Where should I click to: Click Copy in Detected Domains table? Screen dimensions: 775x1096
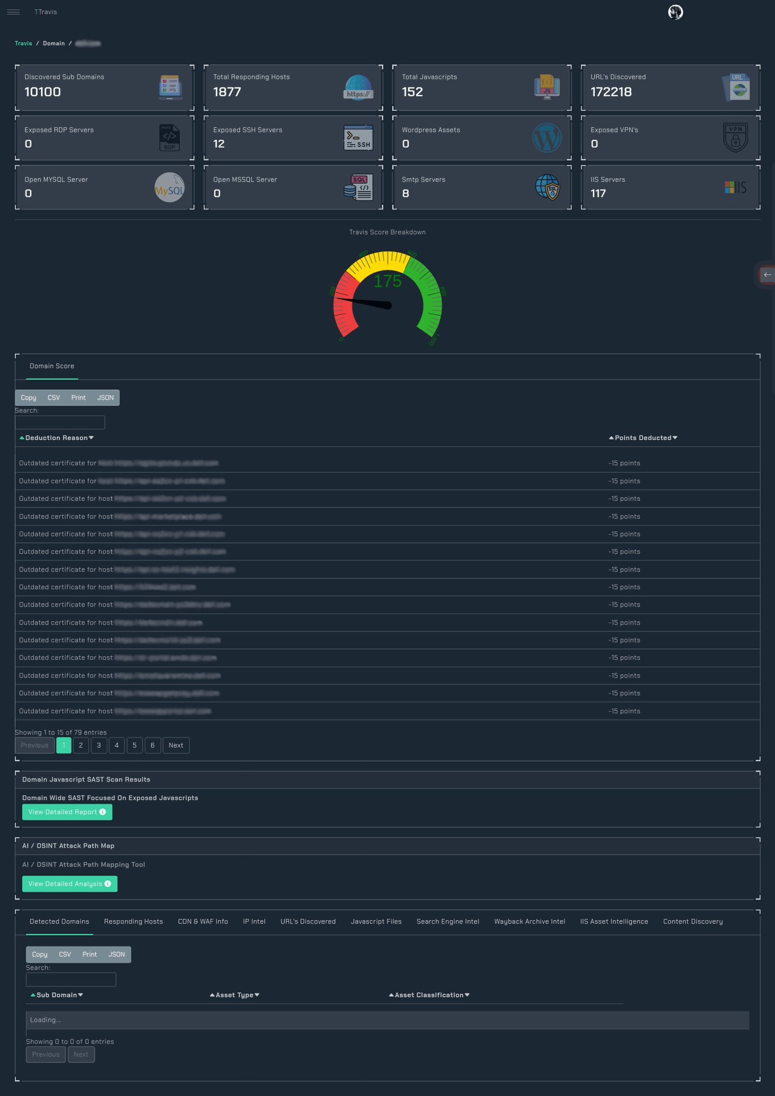(x=40, y=954)
